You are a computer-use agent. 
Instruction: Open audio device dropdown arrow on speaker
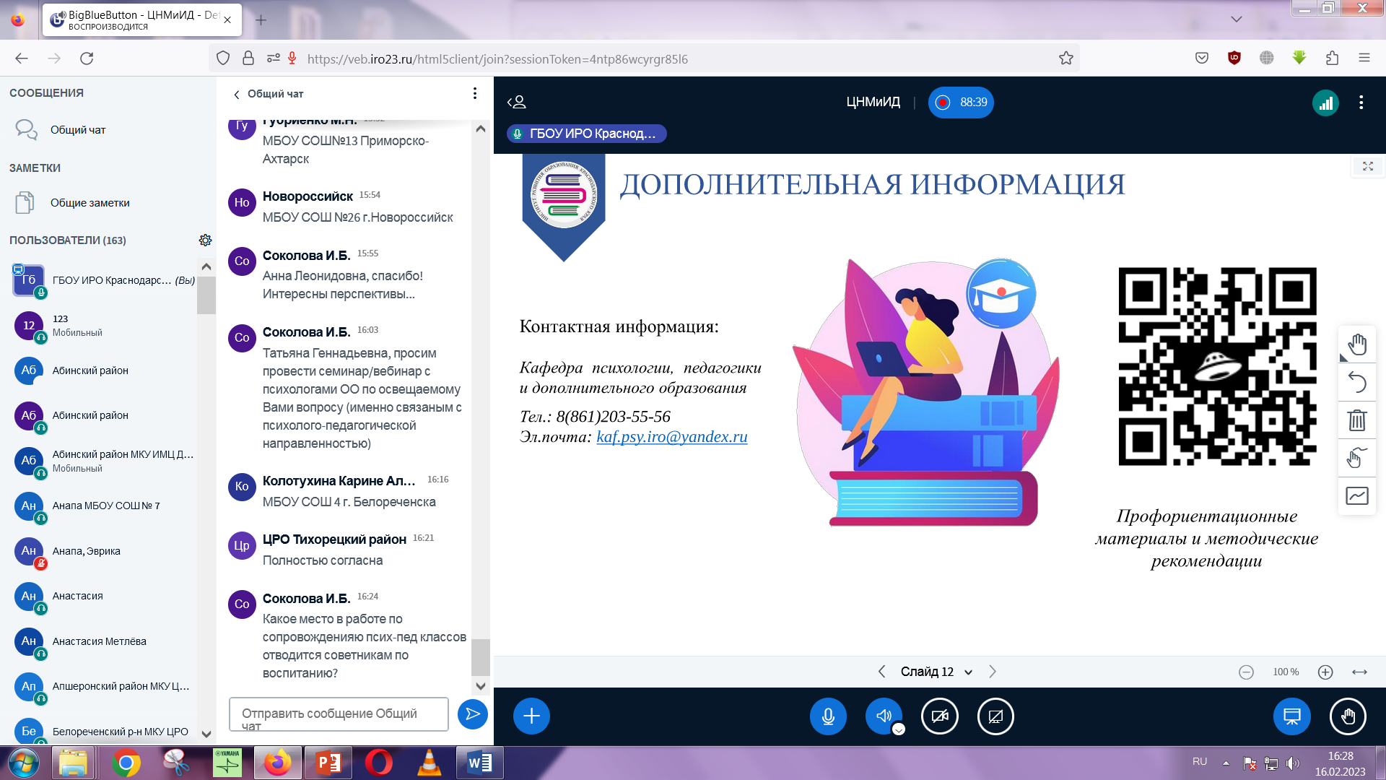click(x=899, y=729)
